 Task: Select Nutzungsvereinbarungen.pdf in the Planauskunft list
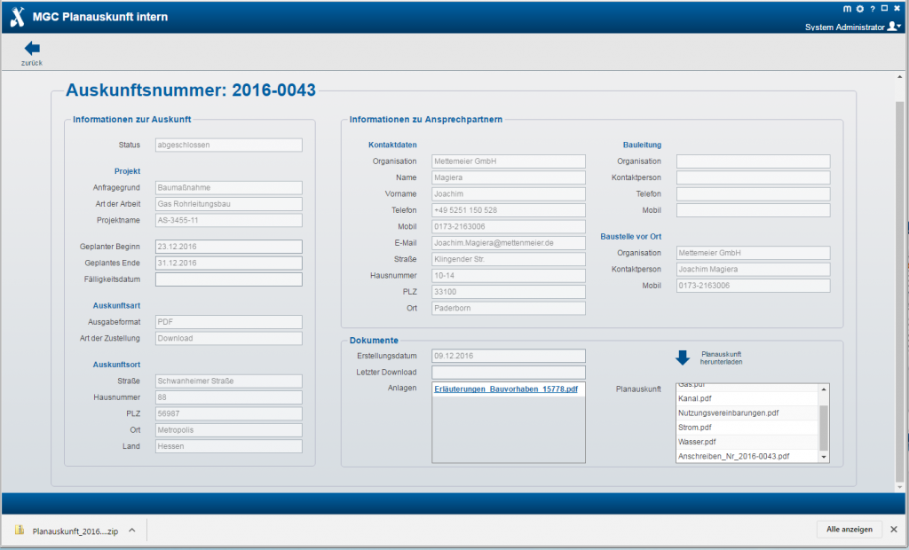click(728, 413)
